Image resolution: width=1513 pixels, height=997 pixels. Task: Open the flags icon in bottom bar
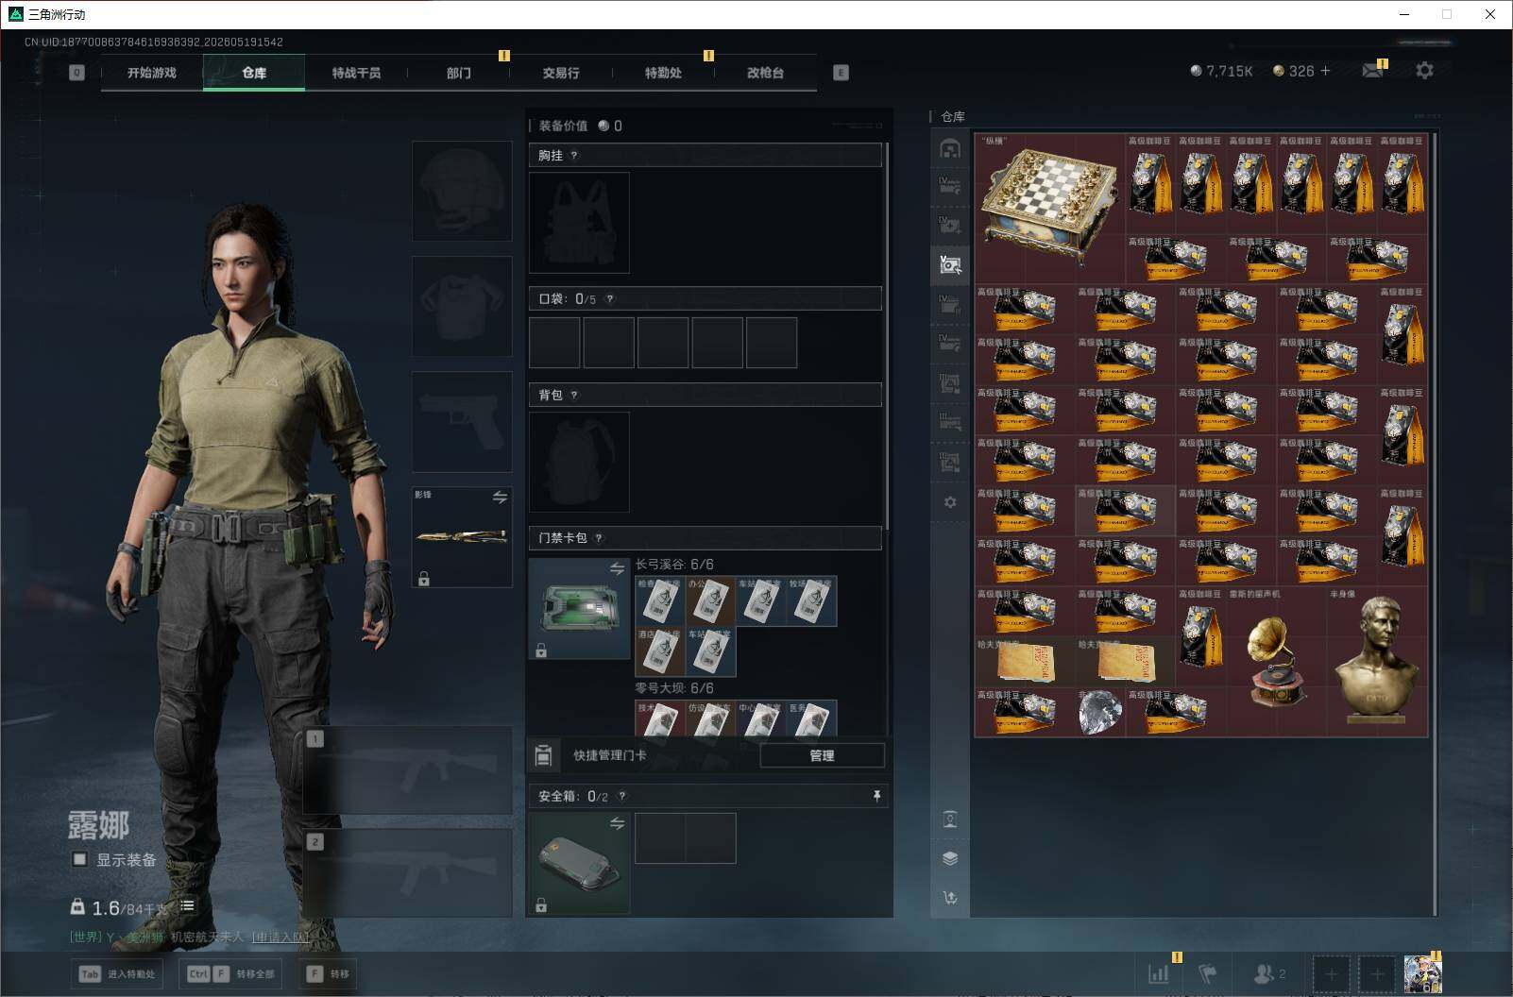pos(1208,973)
